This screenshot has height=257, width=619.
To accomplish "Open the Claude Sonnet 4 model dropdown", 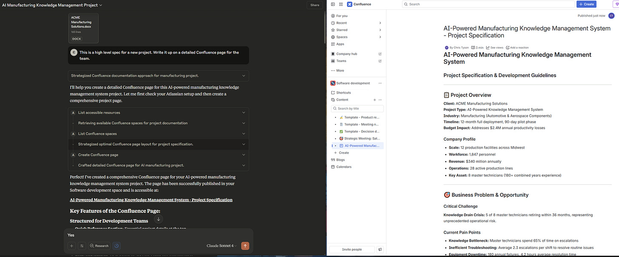I will [221, 246].
